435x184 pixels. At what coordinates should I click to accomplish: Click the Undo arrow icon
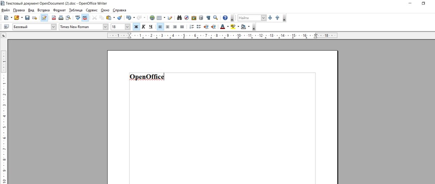click(x=129, y=17)
